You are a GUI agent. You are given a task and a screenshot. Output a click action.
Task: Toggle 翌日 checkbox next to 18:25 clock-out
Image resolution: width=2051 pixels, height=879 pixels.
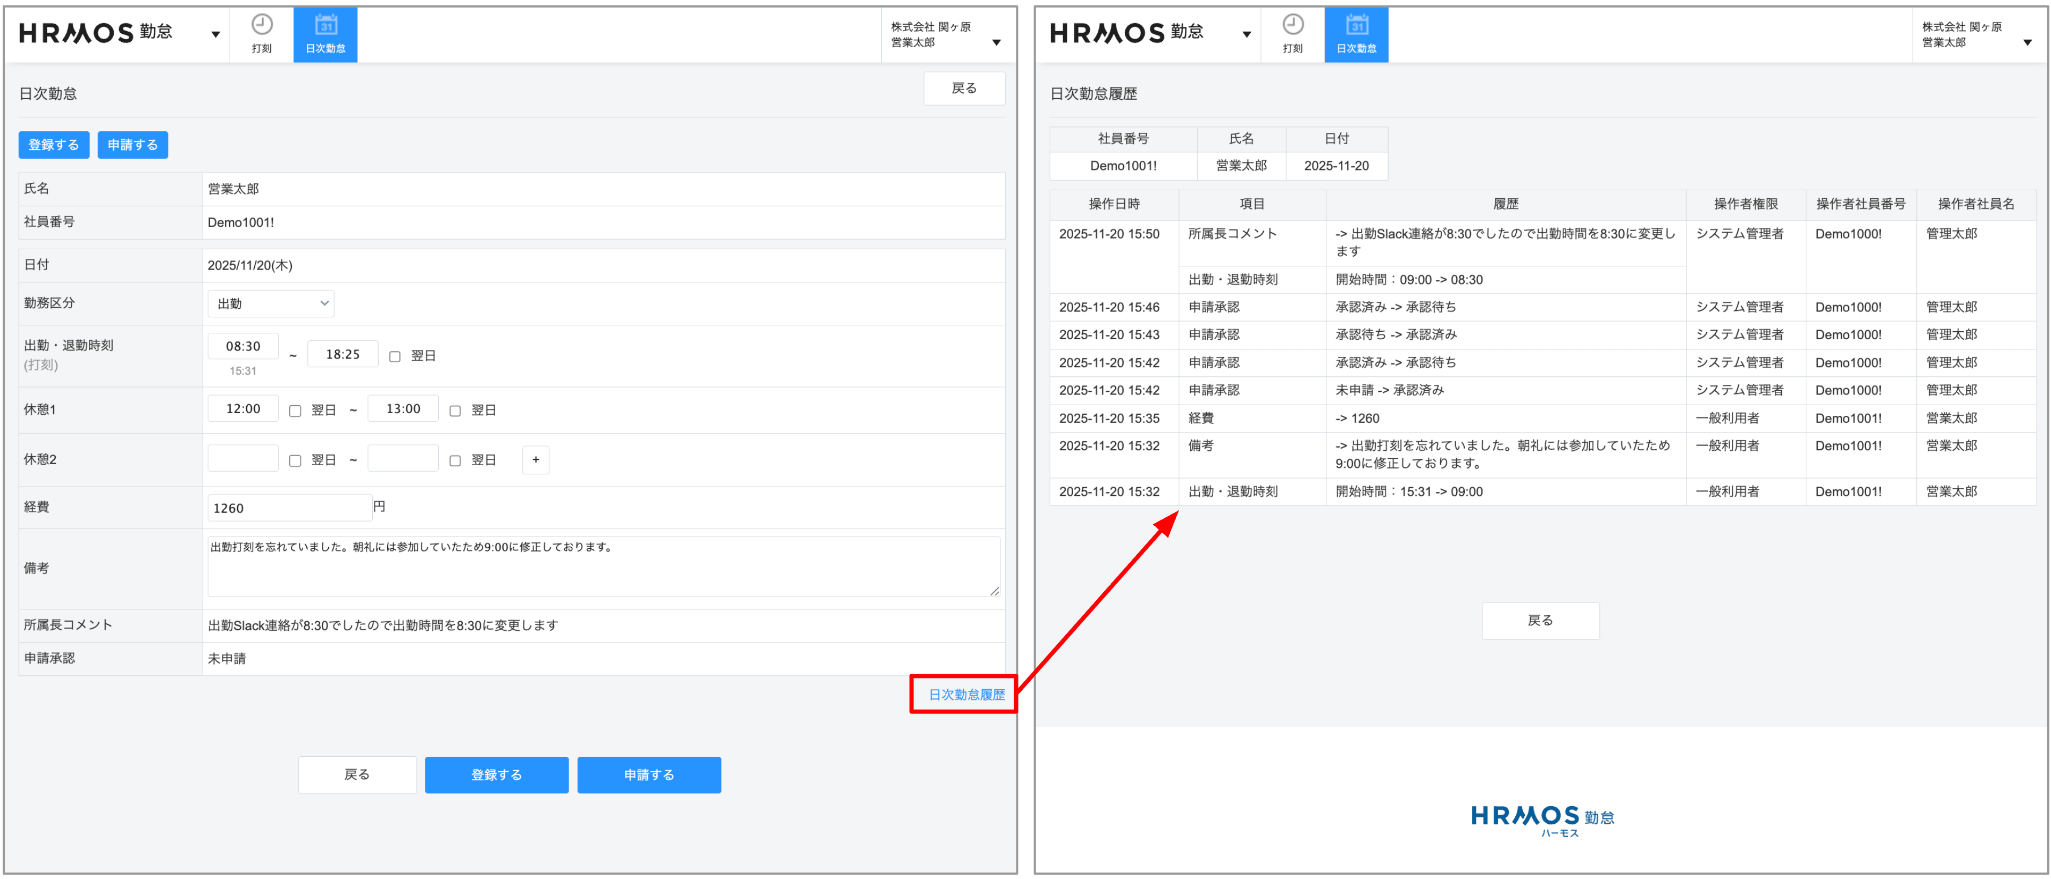click(x=395, y=356)
